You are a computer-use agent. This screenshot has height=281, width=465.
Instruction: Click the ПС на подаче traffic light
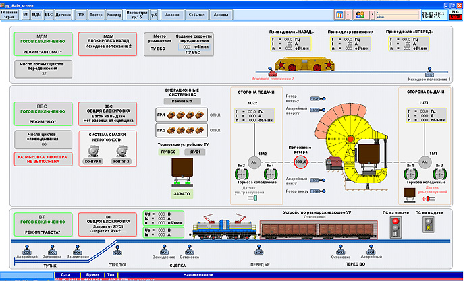pos(395,230)
